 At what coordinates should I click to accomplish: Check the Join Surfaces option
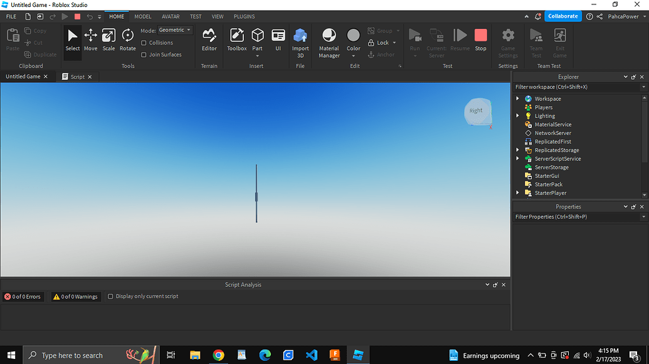145,55
